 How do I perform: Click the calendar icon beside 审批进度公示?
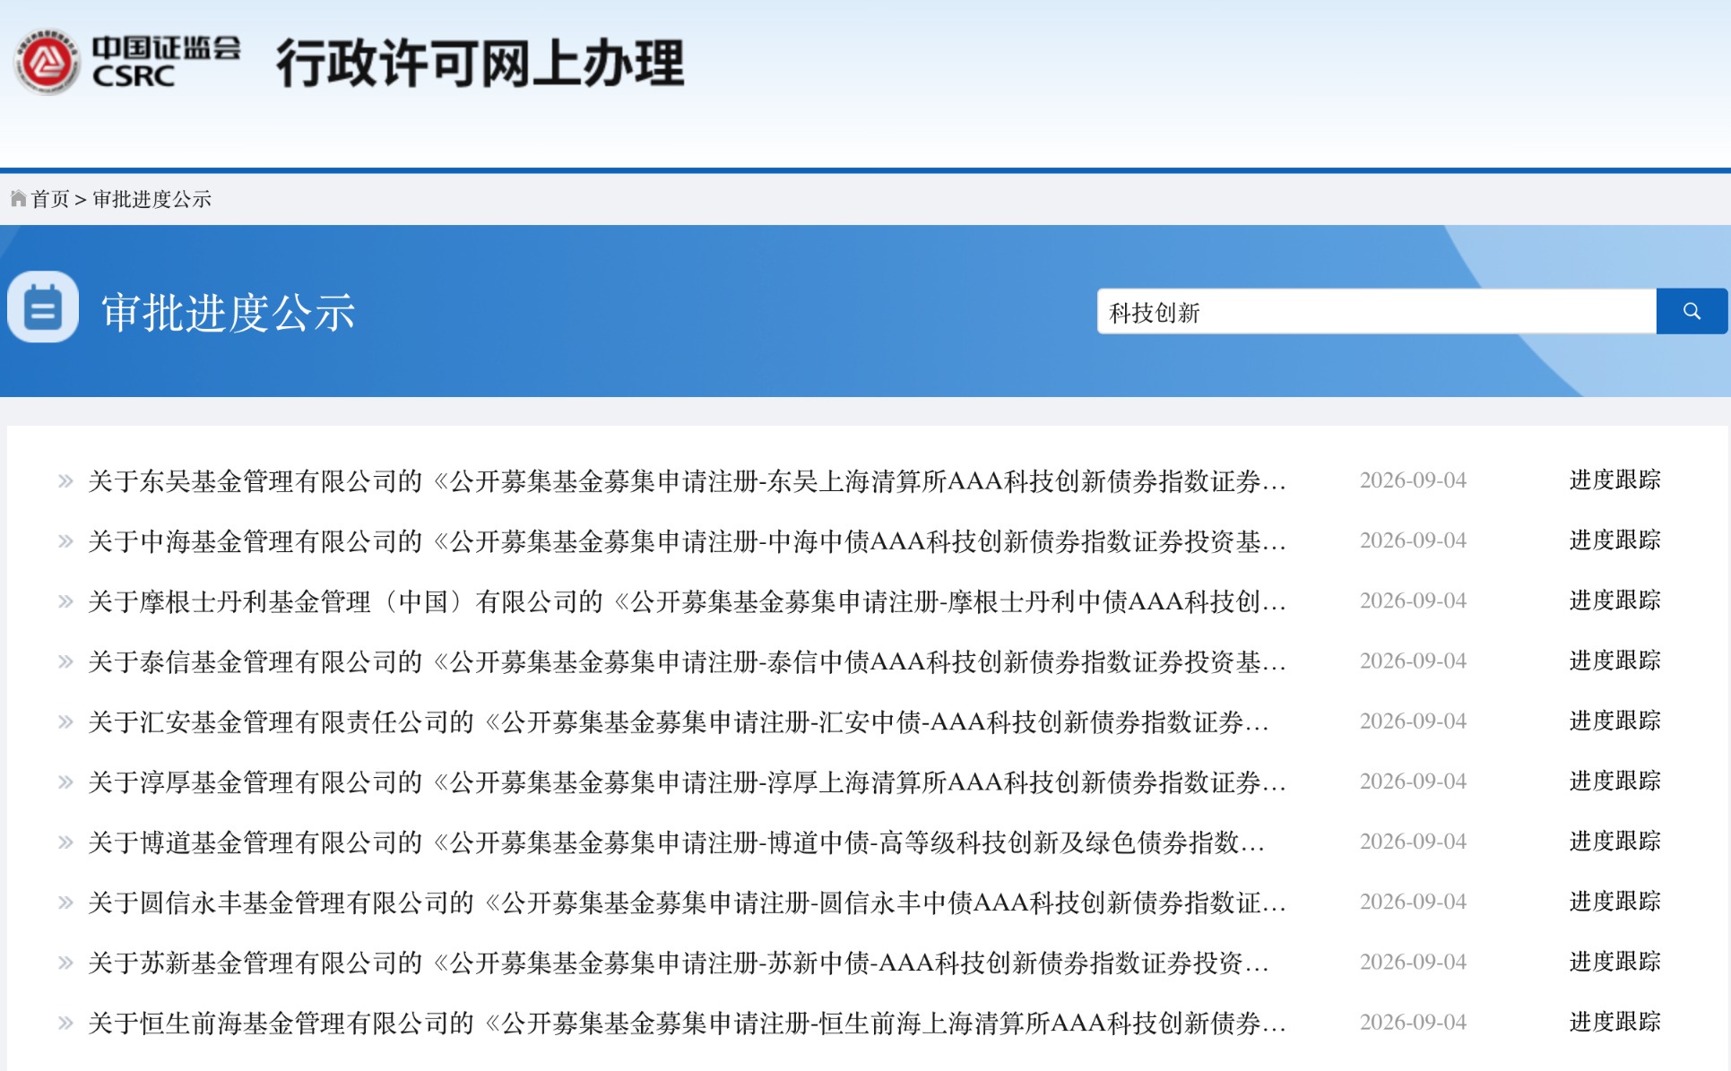coord(43,307)
